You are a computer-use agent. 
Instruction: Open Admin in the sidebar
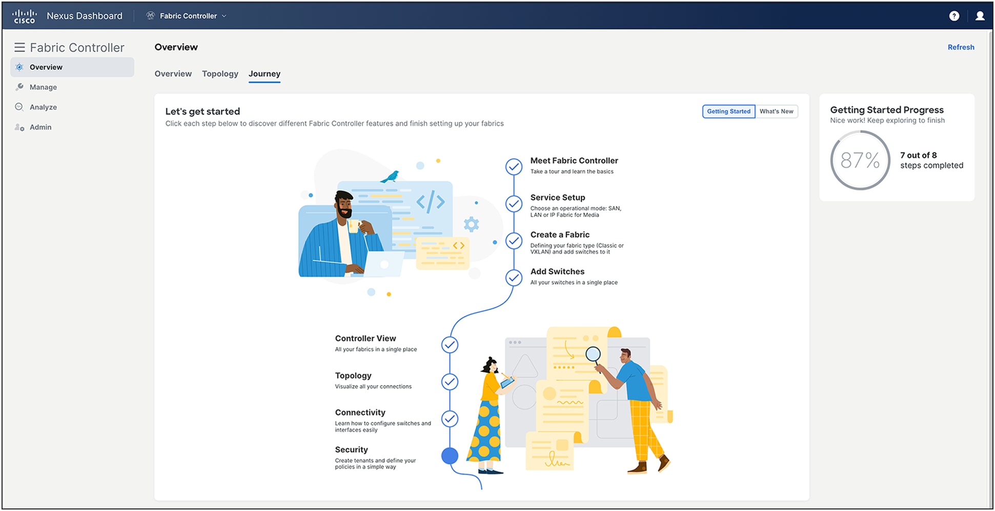click(x=72, y=127)
